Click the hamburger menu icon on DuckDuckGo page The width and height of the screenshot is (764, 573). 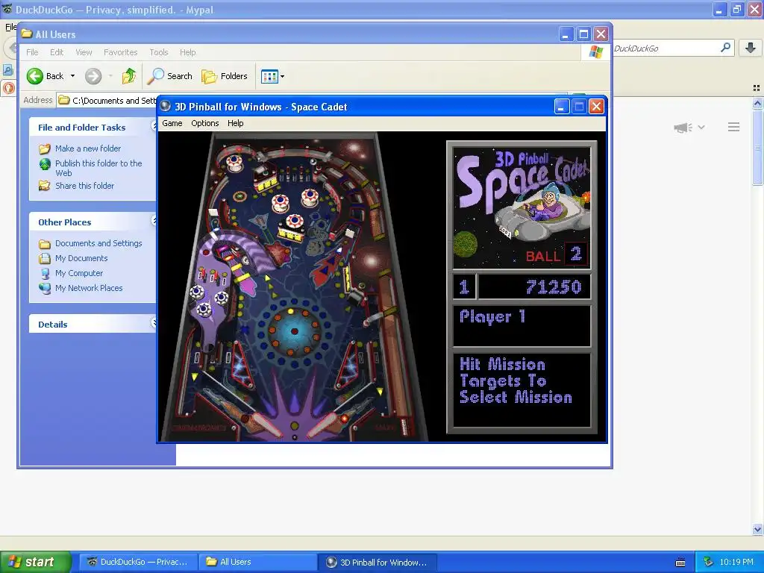tap(734, 127)
